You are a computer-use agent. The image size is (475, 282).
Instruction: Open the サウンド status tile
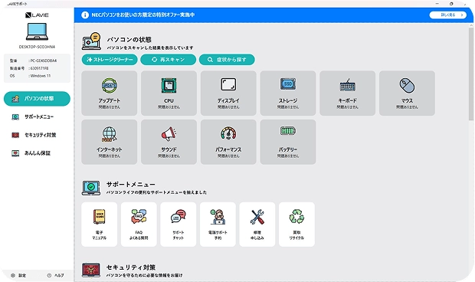click(x=169, y=142)
